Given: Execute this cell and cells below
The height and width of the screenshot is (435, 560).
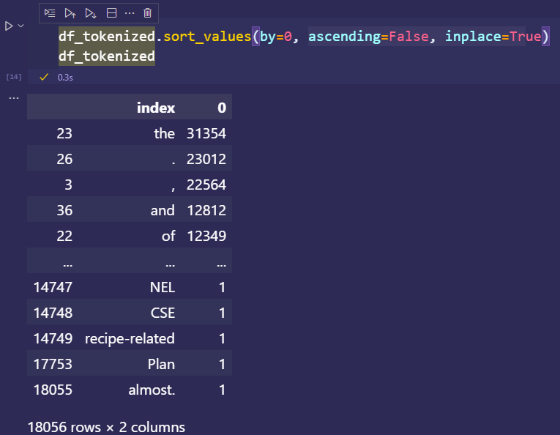Looking at the screenshot, I should pyautogui.click(x=90, y=13).
